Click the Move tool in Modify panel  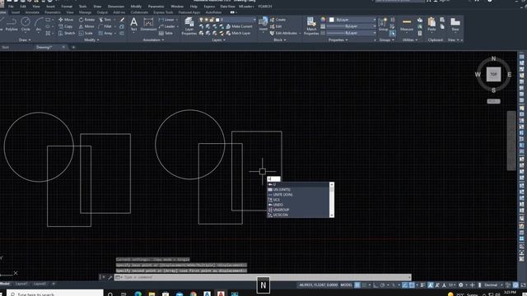[66, 20]
